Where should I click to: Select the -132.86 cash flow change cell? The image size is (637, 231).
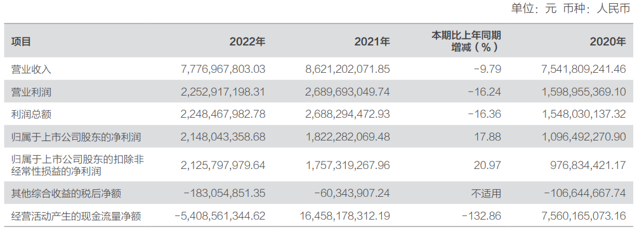tap(482, 216)
